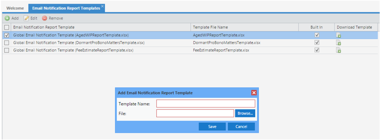Screen dimensions: 380x140
Task: Select the Email Notification Report Templates tab
Action: 66,8
